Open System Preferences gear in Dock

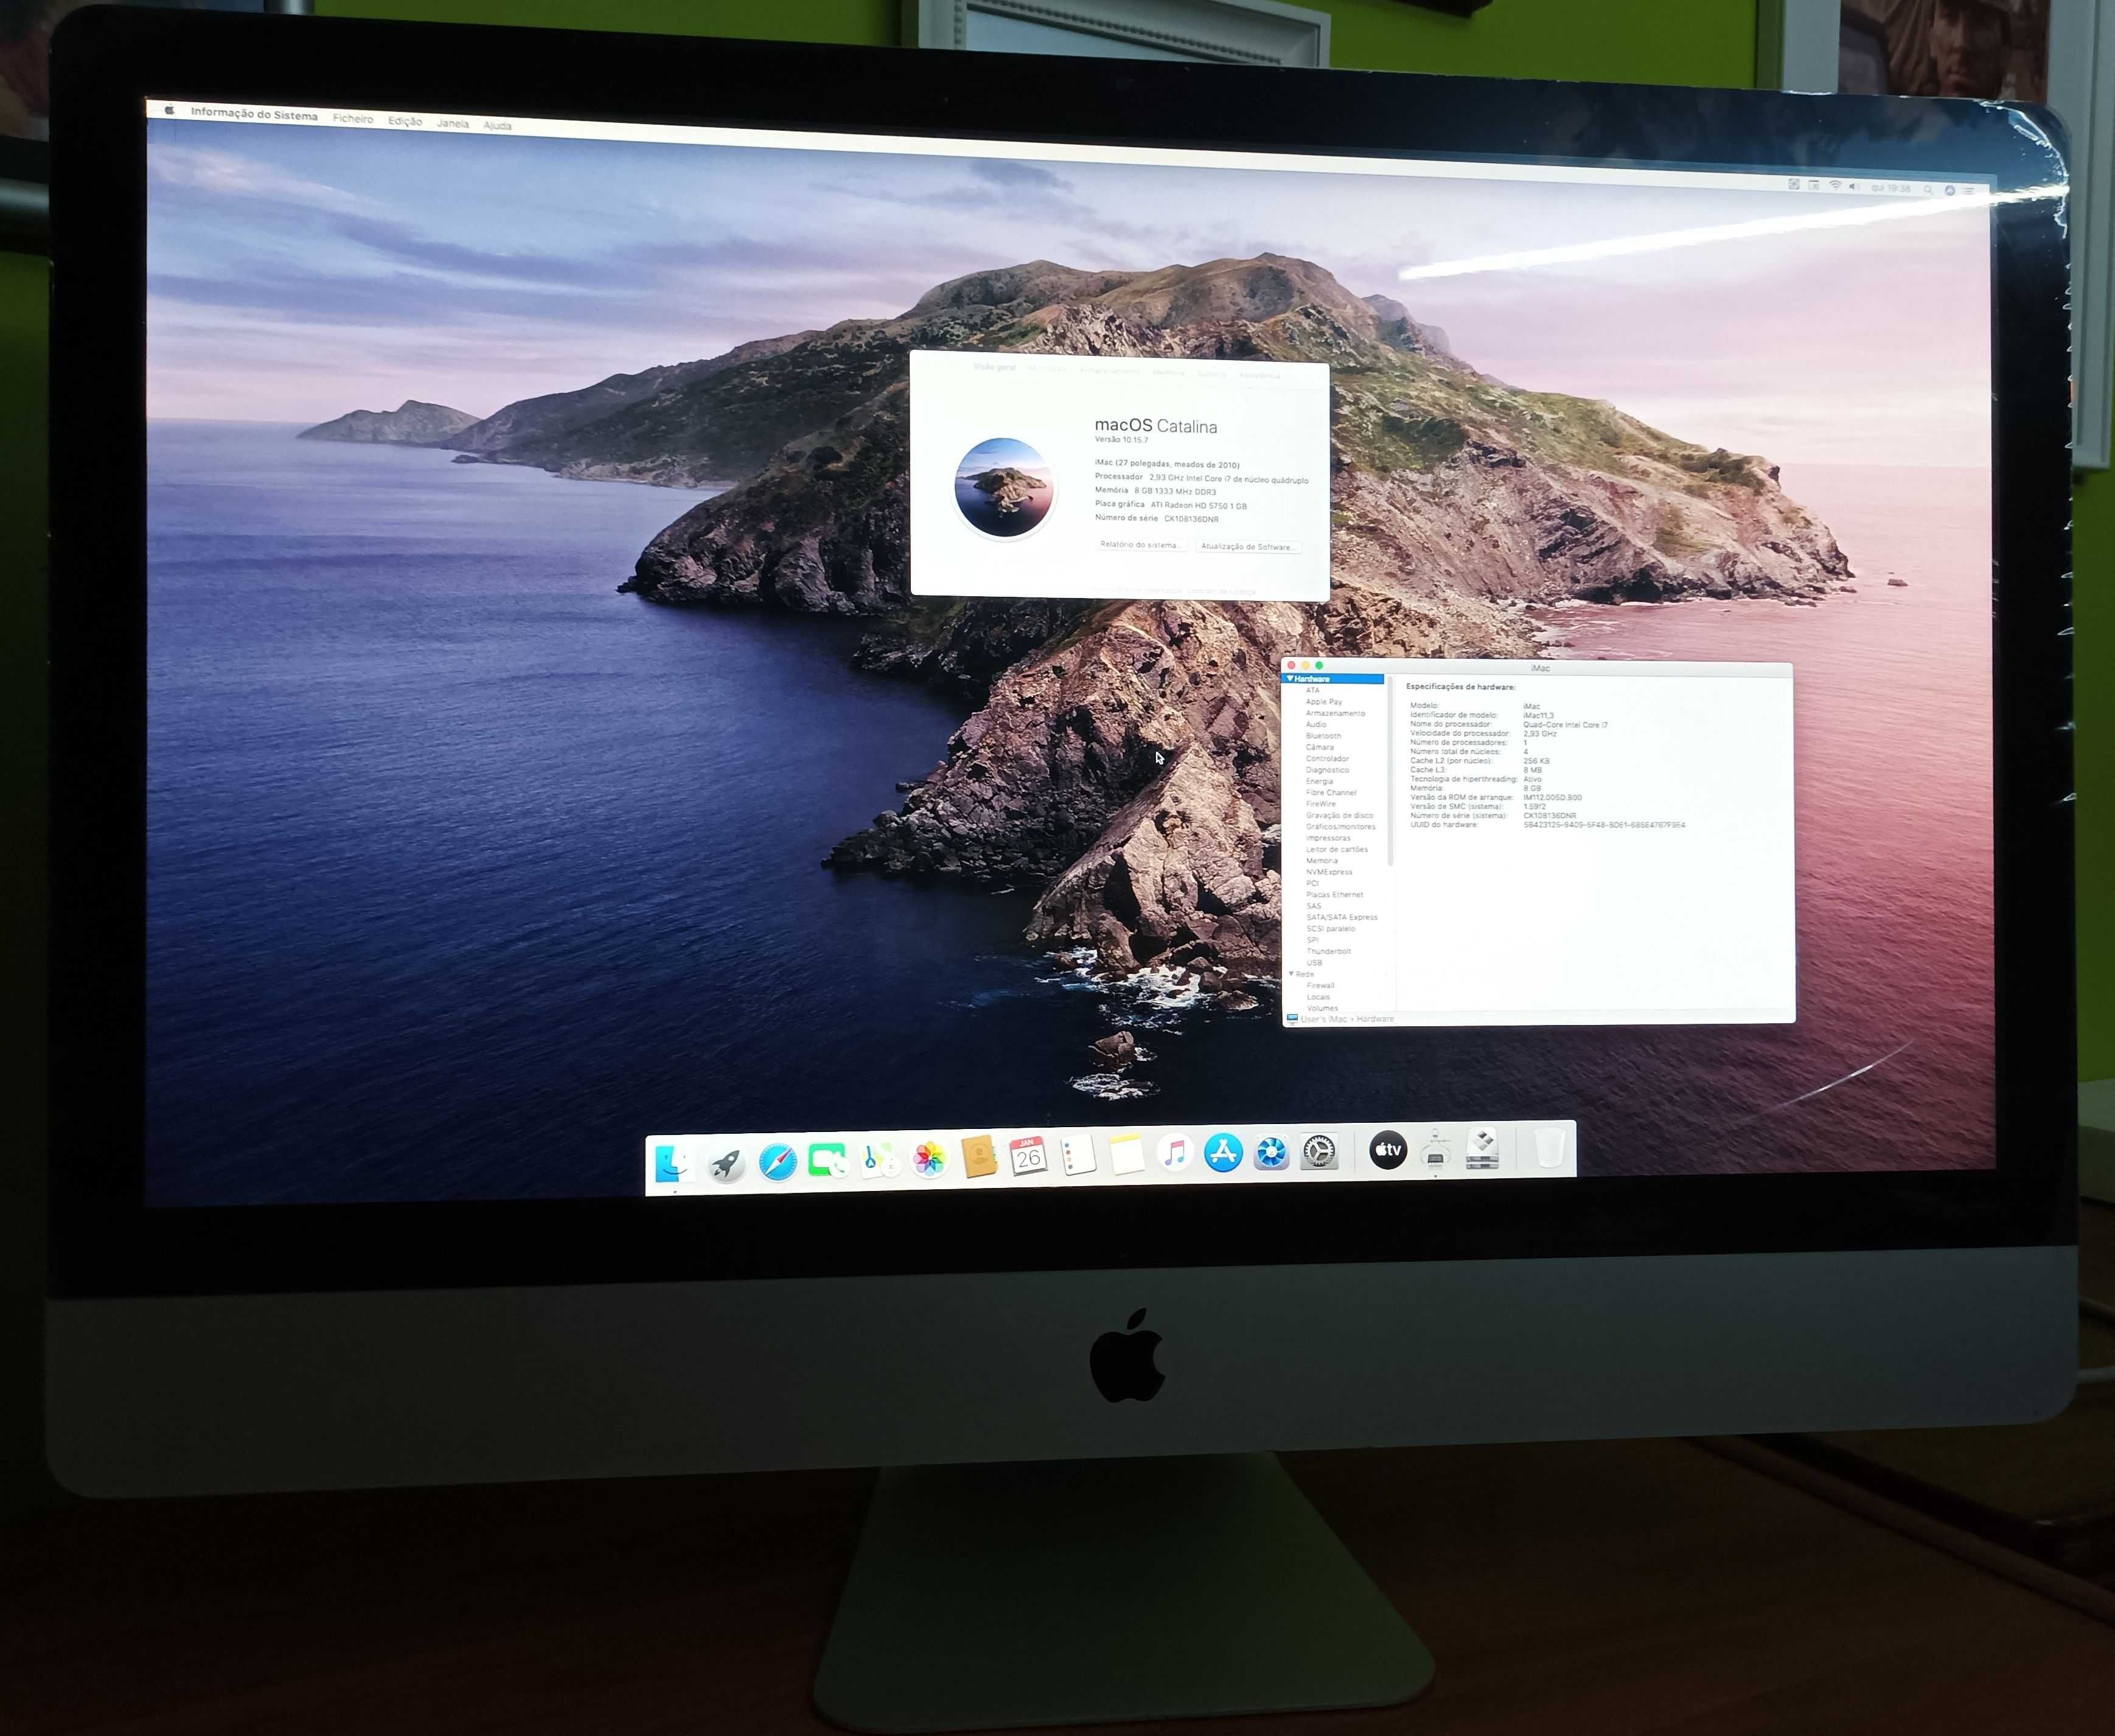[x=1319, y=1152]
